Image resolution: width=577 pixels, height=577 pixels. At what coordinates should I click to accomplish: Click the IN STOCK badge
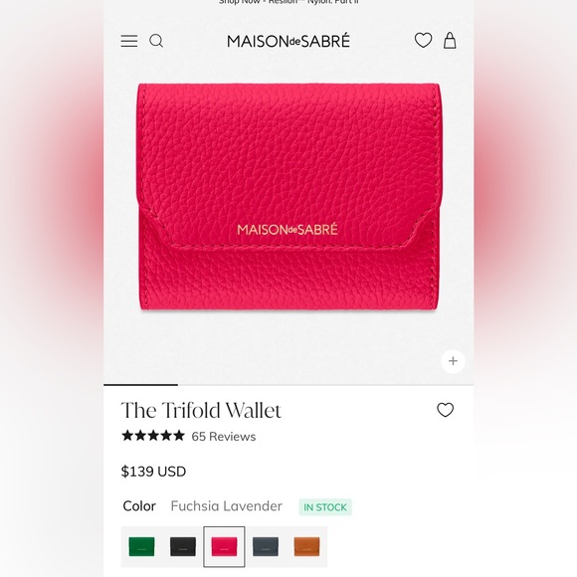coord(325,507)
